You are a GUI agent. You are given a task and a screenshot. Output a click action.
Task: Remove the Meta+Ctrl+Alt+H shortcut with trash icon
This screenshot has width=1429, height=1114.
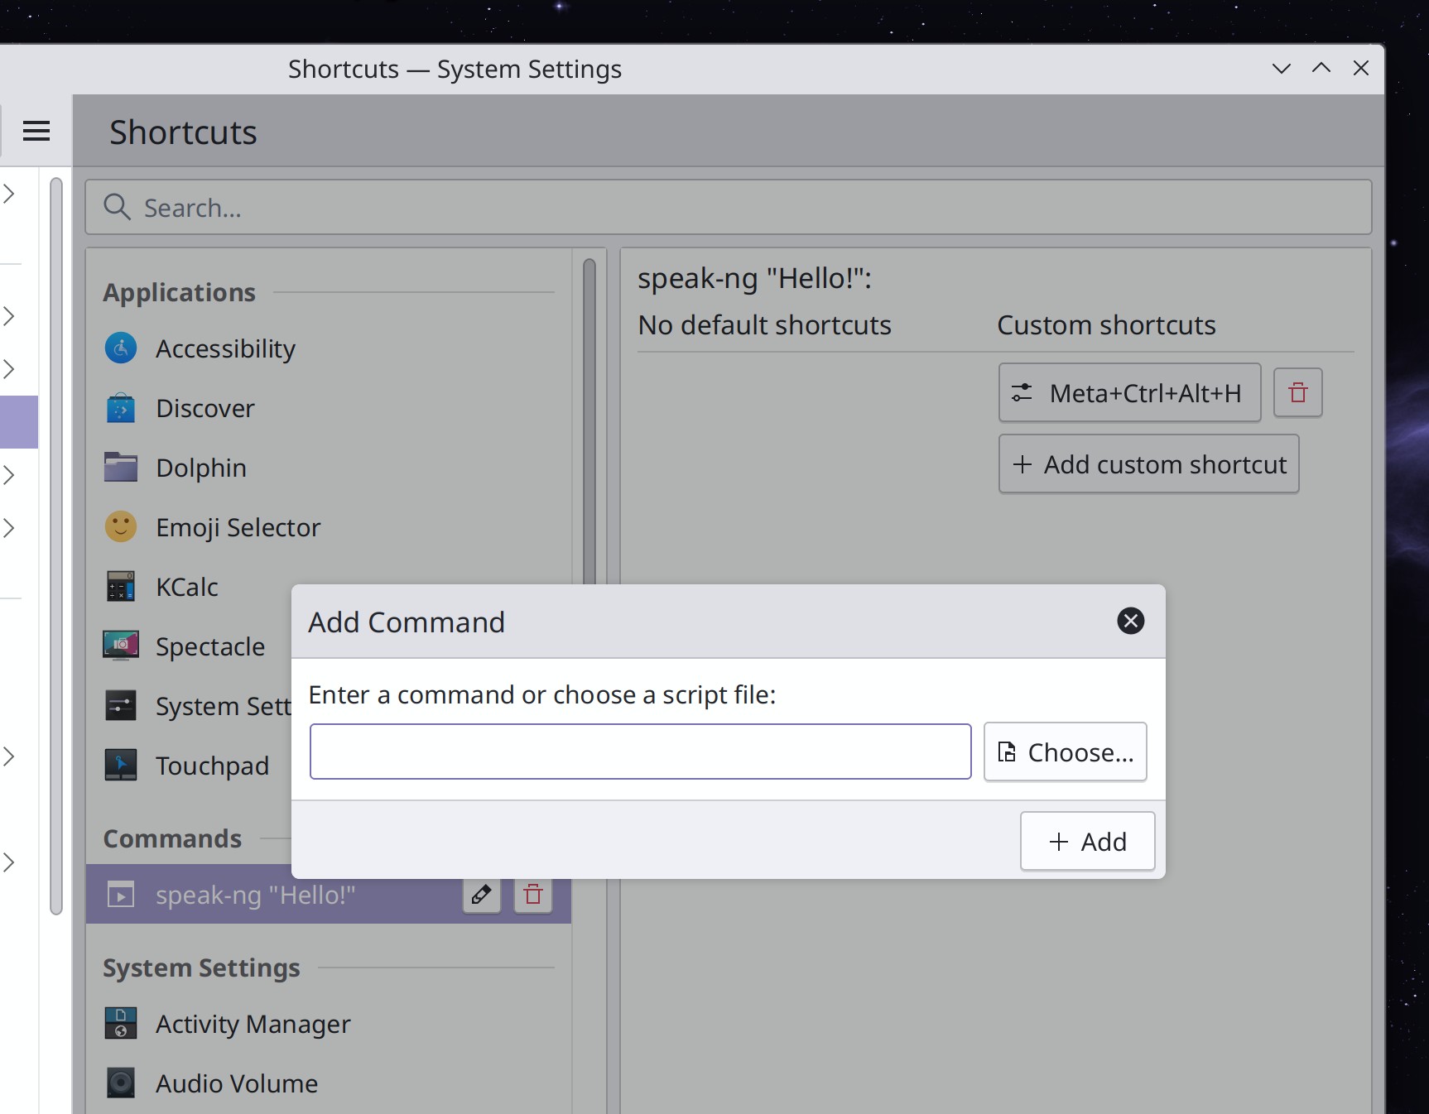(1297, 393)
